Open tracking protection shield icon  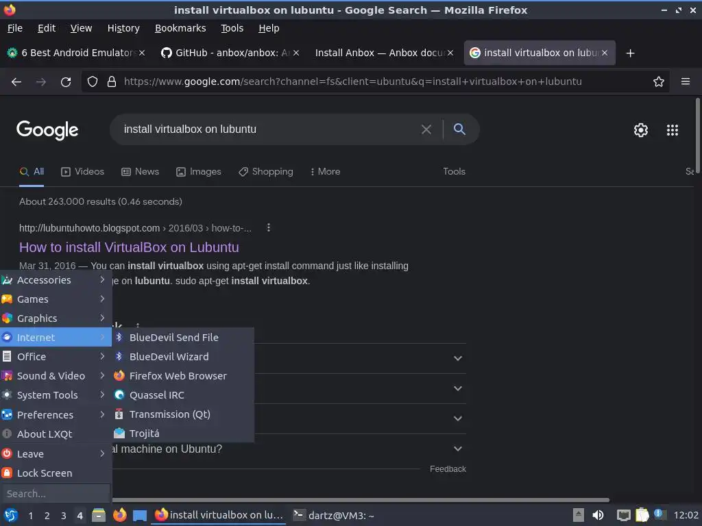(x=93, y=82)
